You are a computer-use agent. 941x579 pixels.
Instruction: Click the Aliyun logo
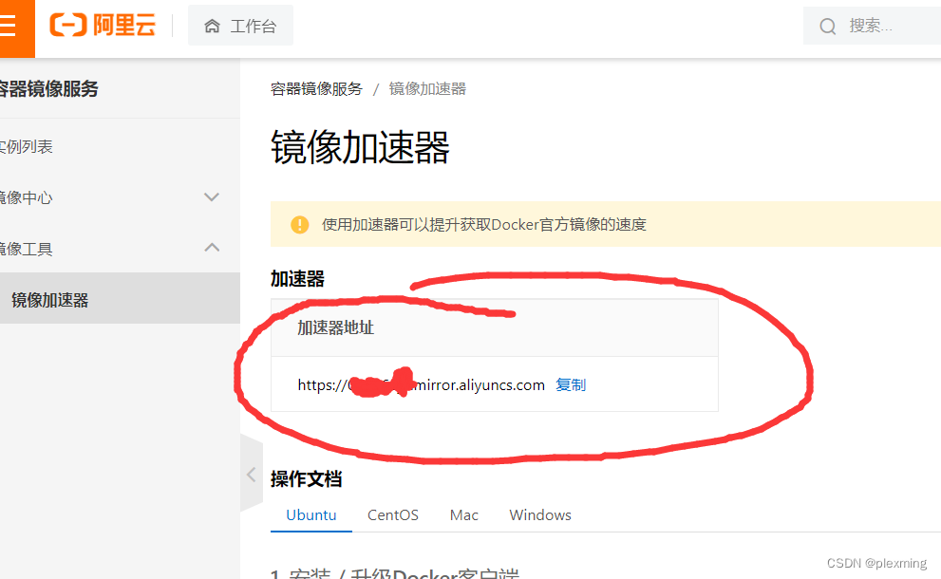pyautogui.click(x=103, y=26)
